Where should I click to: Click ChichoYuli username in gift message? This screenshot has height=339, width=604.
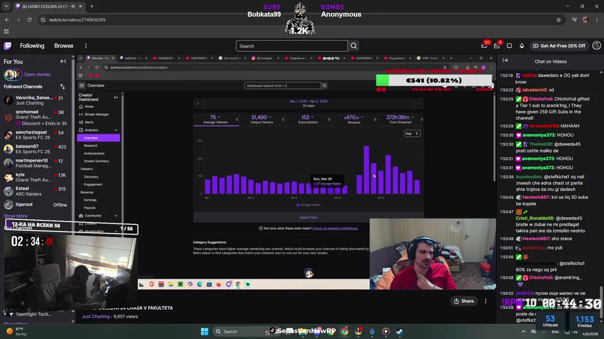tap(540, 99)
